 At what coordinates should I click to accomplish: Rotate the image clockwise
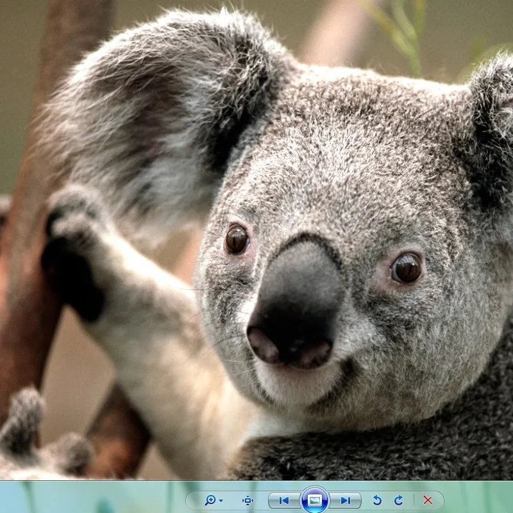398,500
